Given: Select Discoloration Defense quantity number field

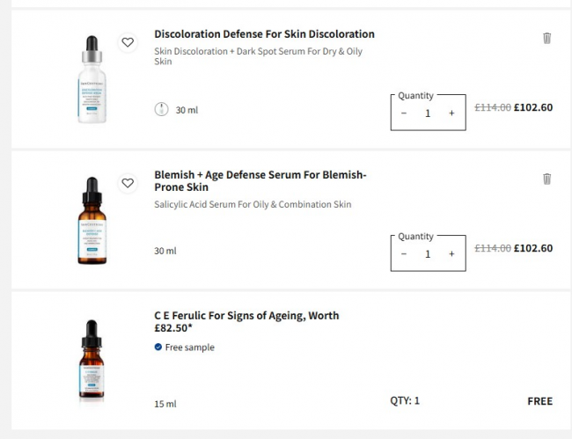Looking at the screenshot, I should tap(428, 113).
